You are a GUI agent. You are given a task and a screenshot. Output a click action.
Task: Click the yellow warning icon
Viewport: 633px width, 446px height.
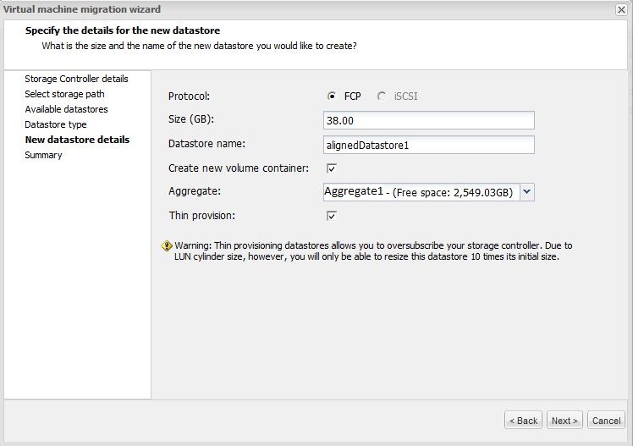point(167,246)
